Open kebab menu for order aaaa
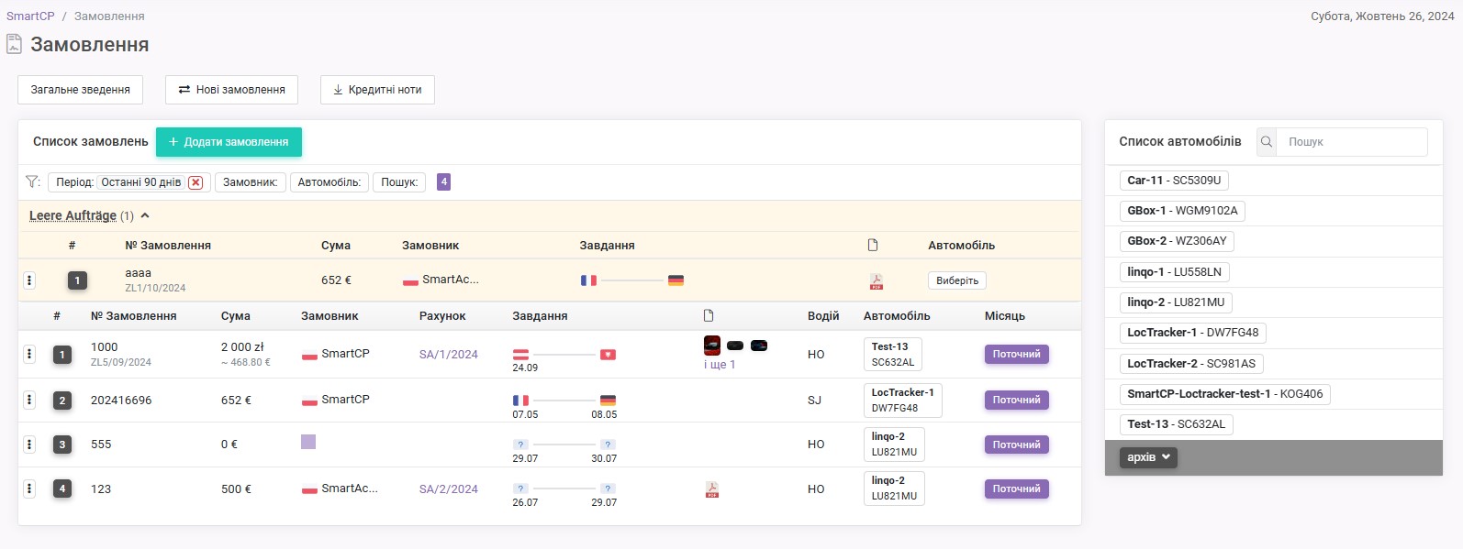 [29, 280]
